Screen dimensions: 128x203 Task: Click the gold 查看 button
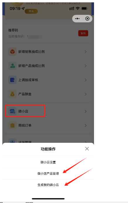tap(31, 11)
